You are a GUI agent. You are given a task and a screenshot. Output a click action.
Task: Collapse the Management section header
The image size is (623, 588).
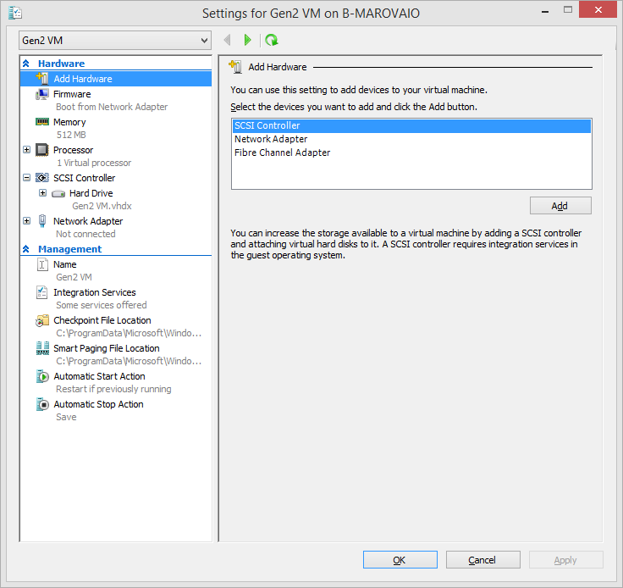[x=26, y=249]
